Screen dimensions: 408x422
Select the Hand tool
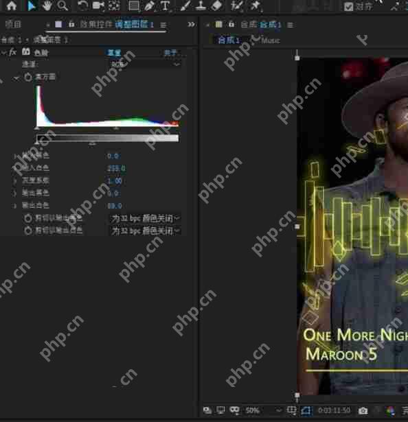click(47, 5)
